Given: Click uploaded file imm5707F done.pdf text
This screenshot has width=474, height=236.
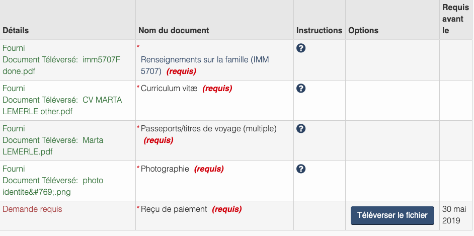Looking at the screenshot, I should (x=61, y=65).
